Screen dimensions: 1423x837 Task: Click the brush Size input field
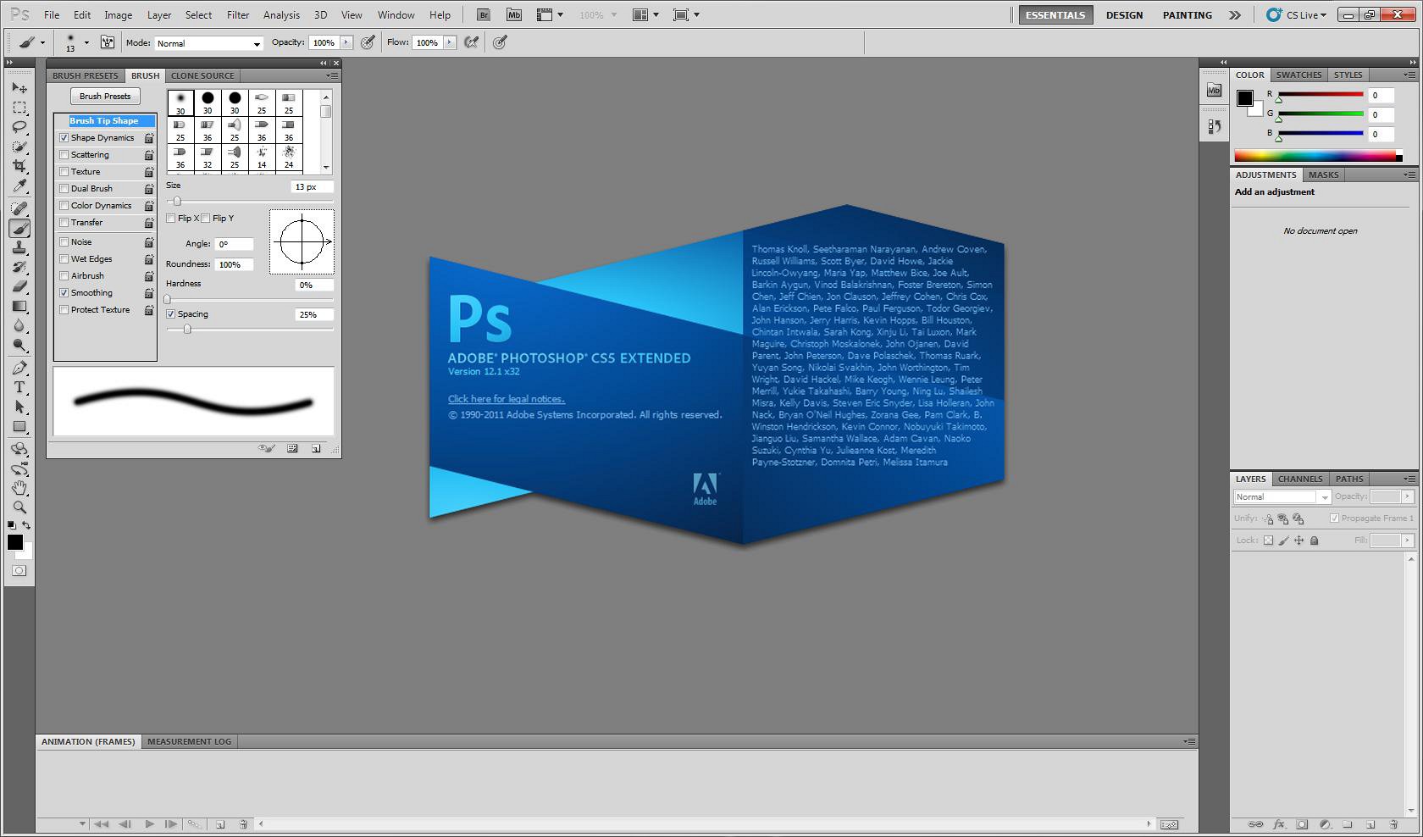pos(312,187)
